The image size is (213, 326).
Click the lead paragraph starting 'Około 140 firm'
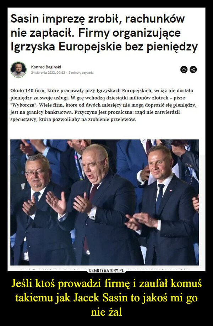point(103,105)
